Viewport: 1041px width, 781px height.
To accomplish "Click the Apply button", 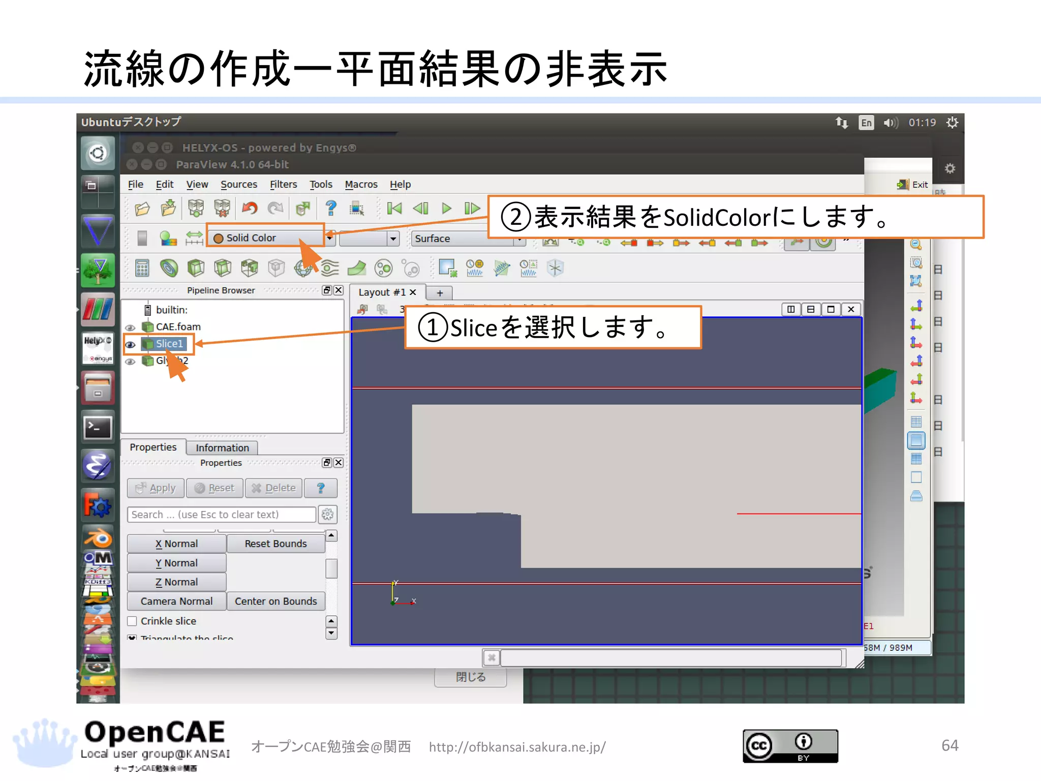I will 156,488.
